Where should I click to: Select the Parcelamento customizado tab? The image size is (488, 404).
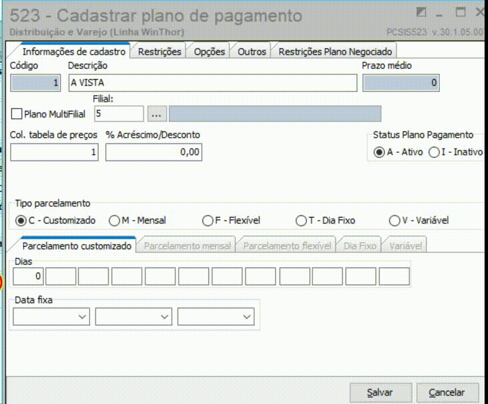(77, 246)
